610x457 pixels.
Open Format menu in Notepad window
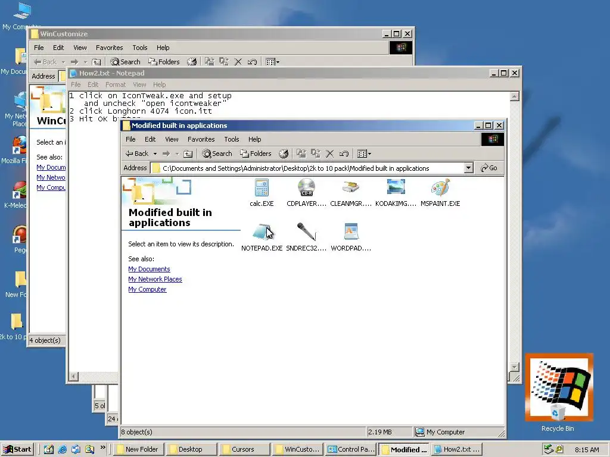[116, 84]
